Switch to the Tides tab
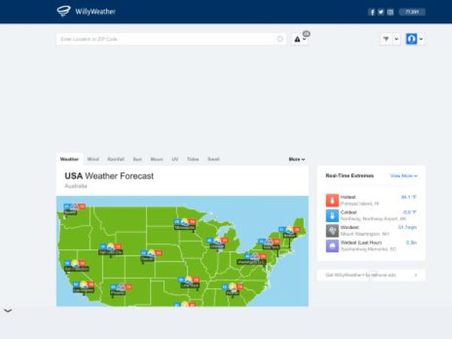Screen dimensions: 452x339 point(193,160)
